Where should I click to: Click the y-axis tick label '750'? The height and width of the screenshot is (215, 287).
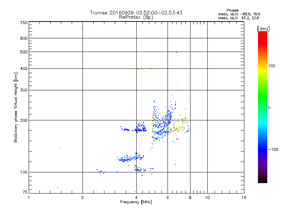click(24, 23)
